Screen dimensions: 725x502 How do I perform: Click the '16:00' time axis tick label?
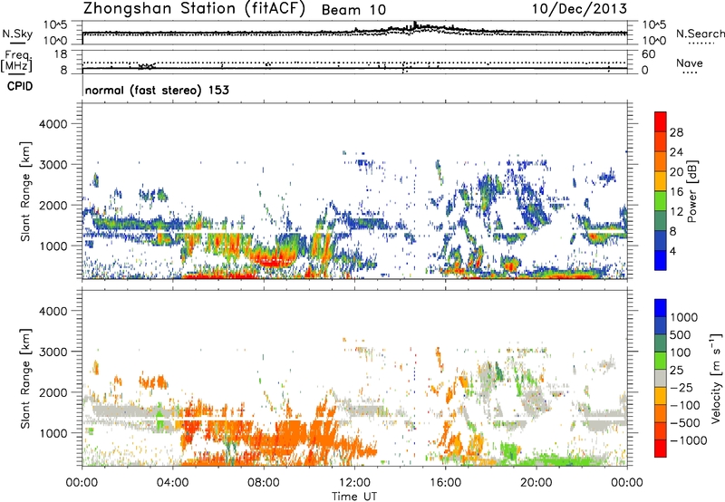tap(445, 483)
